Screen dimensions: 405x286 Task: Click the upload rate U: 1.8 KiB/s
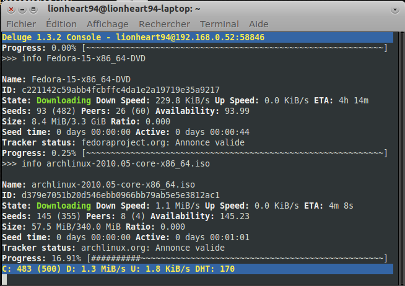160,269
